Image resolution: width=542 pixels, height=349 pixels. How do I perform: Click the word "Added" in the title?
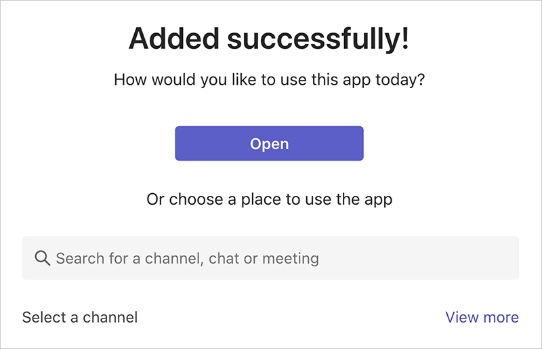[x=174, y=39]
